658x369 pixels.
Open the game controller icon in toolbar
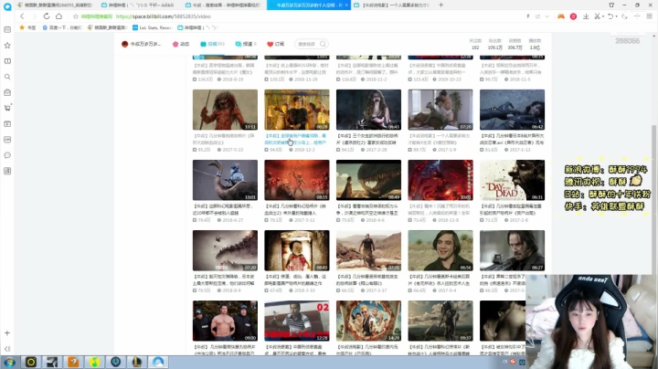coord(560,16)
